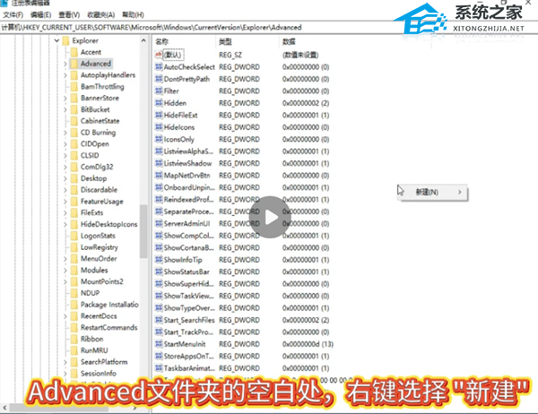The image size is (538, 414).
Task: Expand the BannerStore tree node
Action: [65, 98]
